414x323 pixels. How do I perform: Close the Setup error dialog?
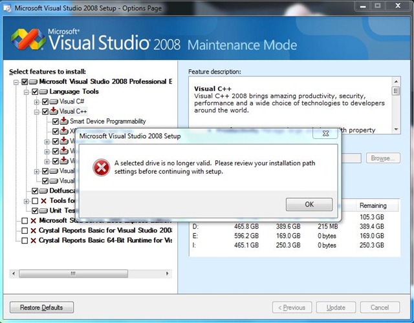[x=325, y=134]
